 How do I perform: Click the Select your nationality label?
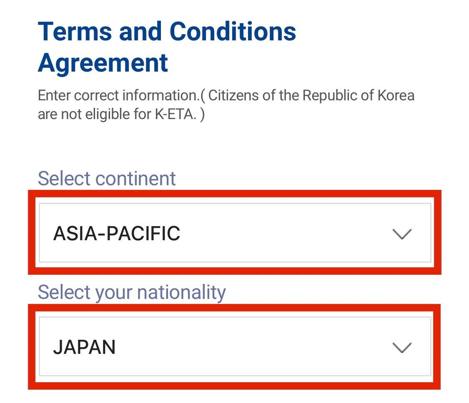coord(131,291)
